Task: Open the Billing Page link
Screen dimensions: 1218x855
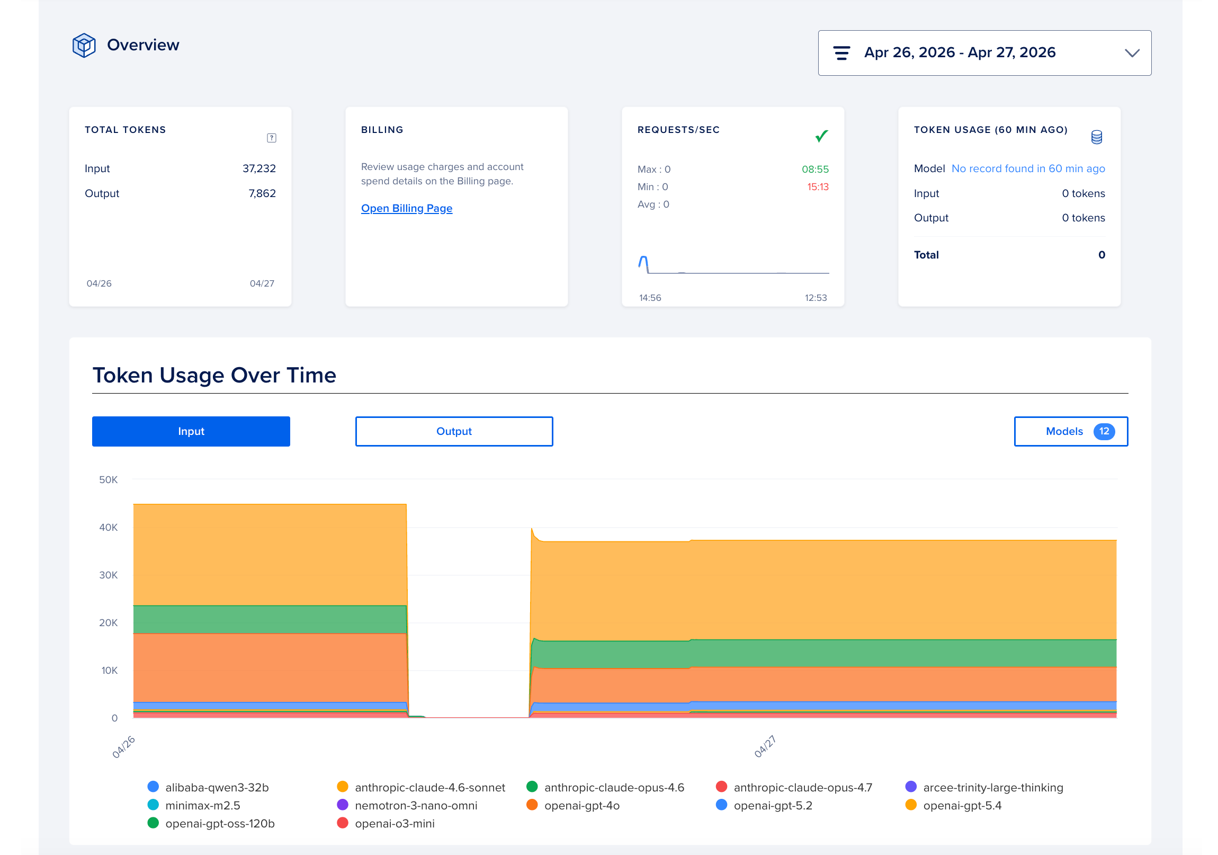Action: coord(406,208)
